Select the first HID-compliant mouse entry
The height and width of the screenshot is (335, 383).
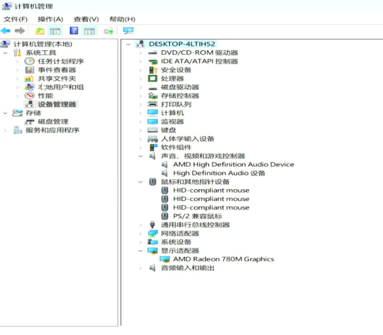[x=211, y=190]
